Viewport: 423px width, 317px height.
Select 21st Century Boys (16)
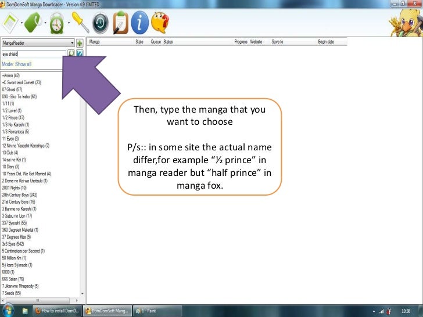[x=19, y=201]
